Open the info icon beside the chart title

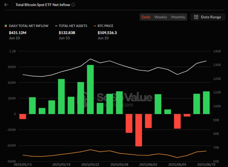tap(73, 5)
